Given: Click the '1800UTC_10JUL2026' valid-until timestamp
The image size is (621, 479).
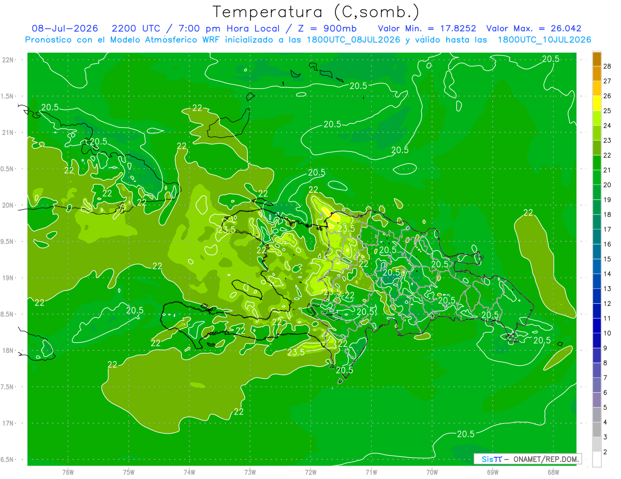Looking at the screenshot, I should click(544, 40).
